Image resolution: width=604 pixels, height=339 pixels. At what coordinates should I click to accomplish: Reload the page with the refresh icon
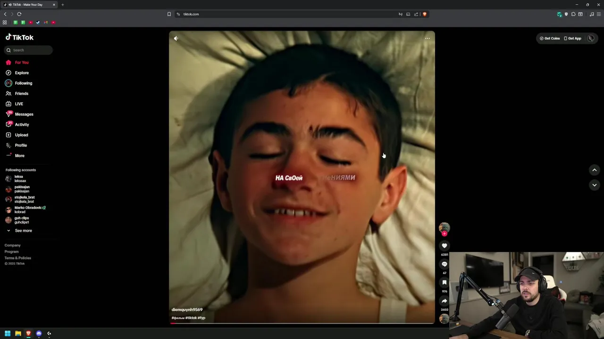coord(19,14)
